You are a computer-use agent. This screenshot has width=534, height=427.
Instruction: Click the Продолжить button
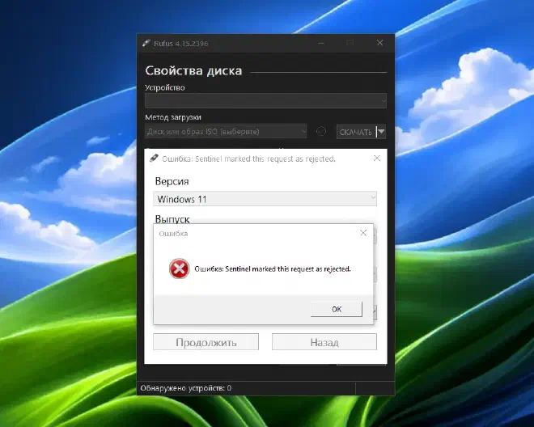[206, 342]
